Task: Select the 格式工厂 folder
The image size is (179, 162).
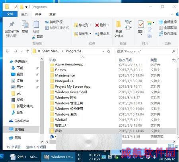Action: pos(59,125)
